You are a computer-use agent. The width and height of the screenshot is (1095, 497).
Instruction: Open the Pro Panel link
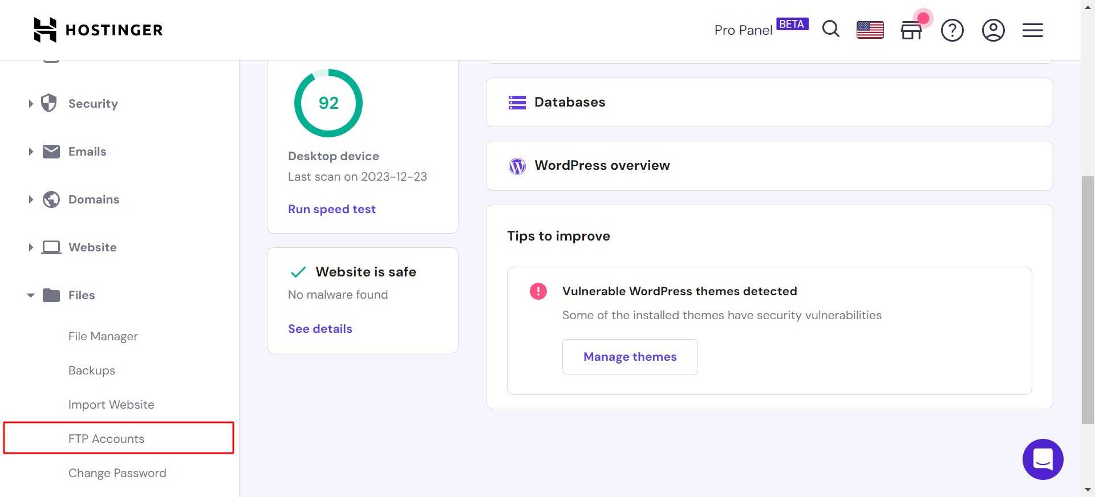click(x=743, y=30)
